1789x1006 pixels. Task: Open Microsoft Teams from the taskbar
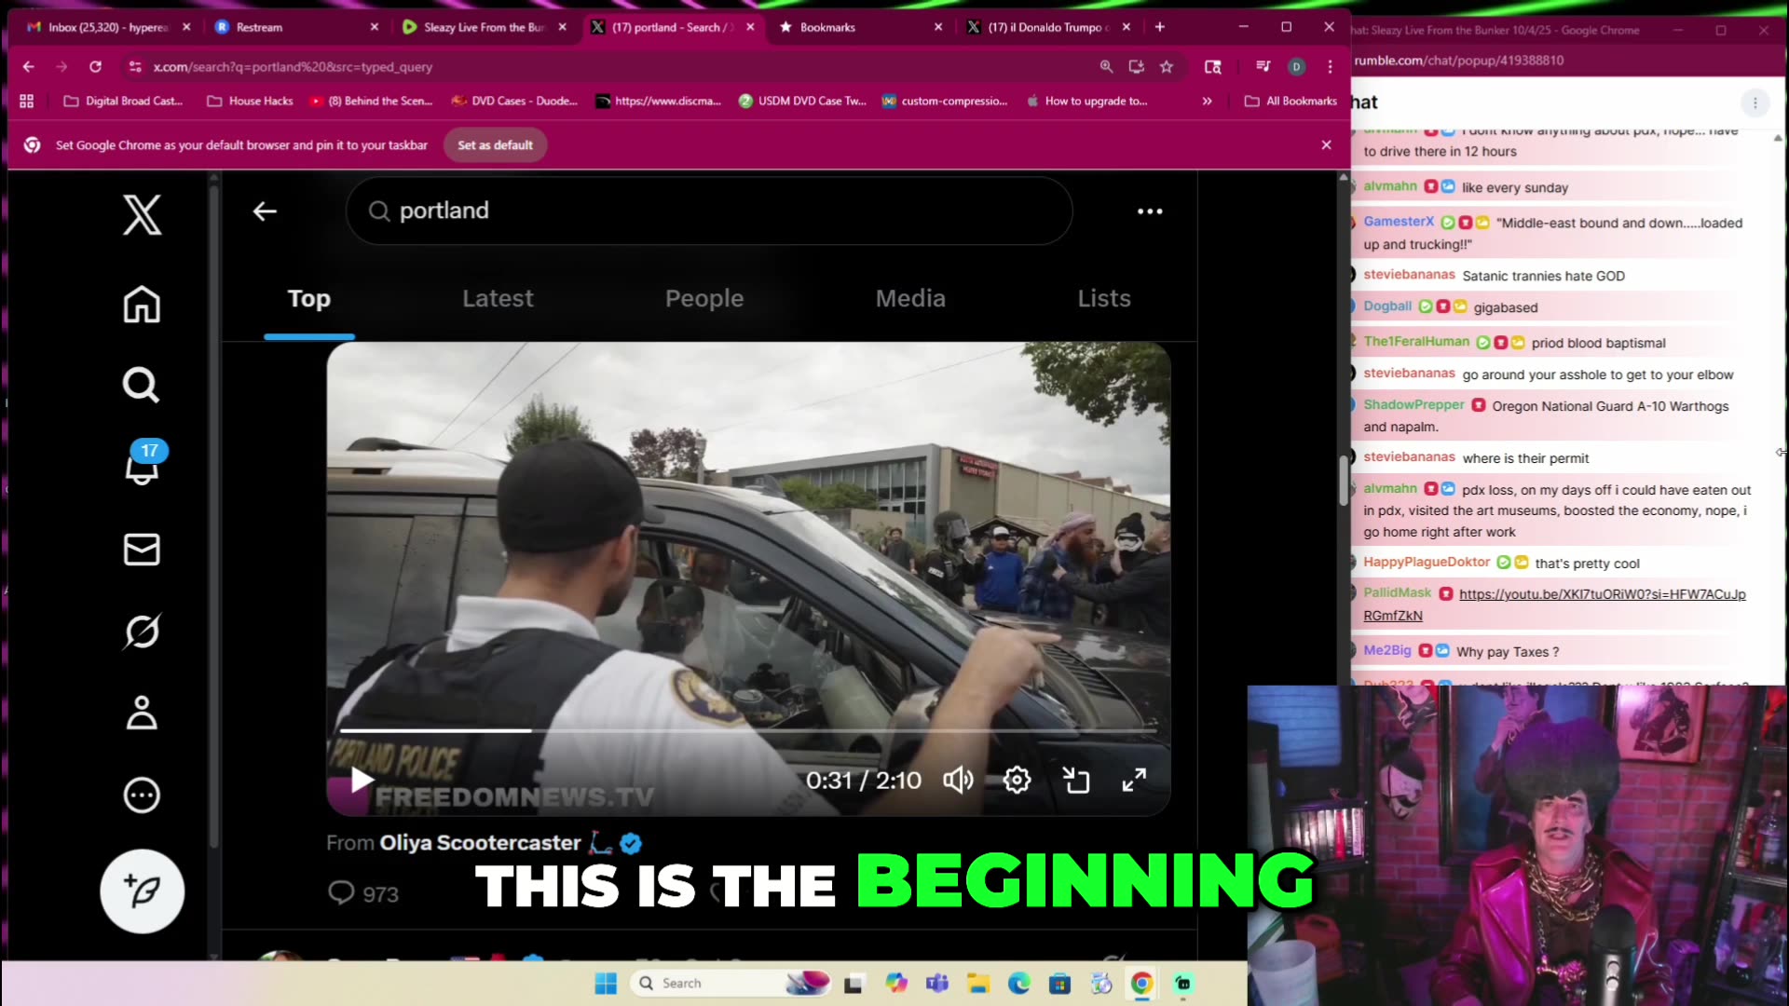click(937, 983)
